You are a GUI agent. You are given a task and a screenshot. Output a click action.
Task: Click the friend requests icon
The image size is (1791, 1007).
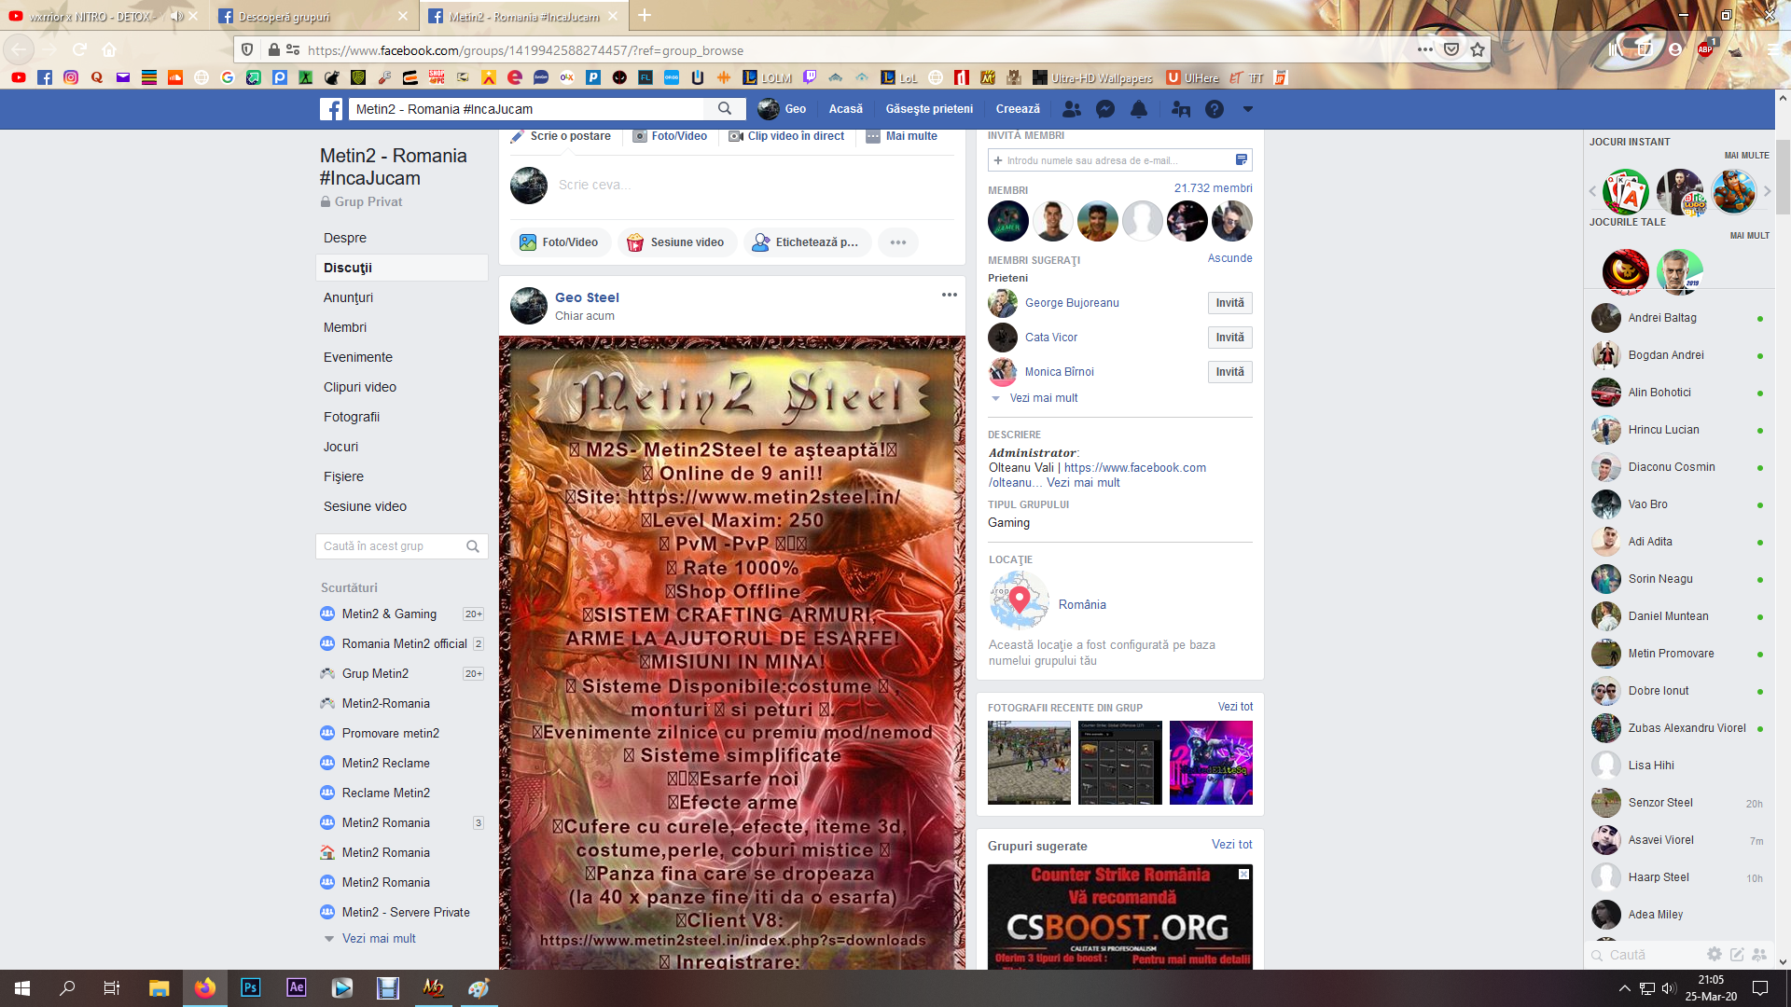pos(1072,109)
